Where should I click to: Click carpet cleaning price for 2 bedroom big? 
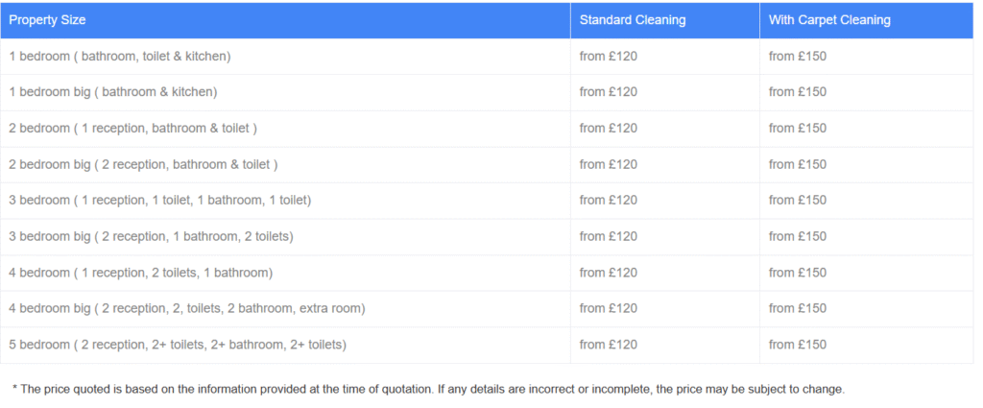point(798,164)
